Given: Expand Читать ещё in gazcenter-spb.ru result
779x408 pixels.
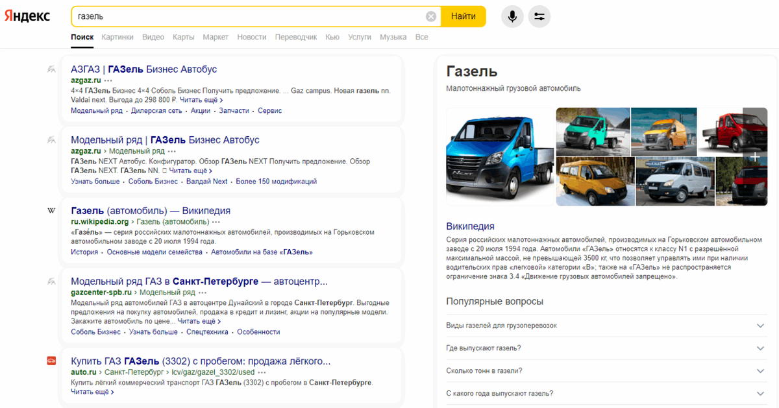Looking at the screenshot, I should point(199,321).
